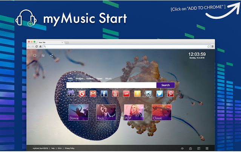This screenshot has width=241, height=152.
Task: Click the camera icon in footer bar
Action: click(x=190, y=149)
